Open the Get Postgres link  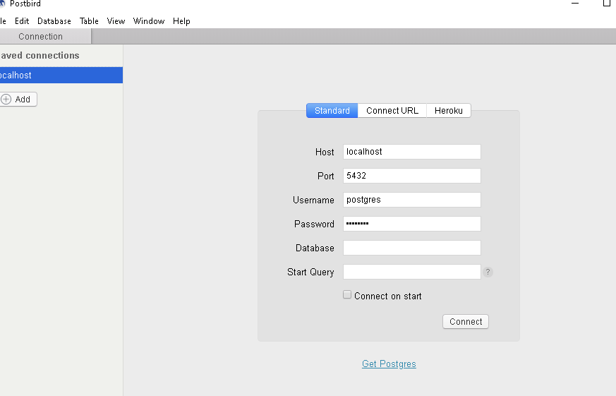[x=389, y=364]
